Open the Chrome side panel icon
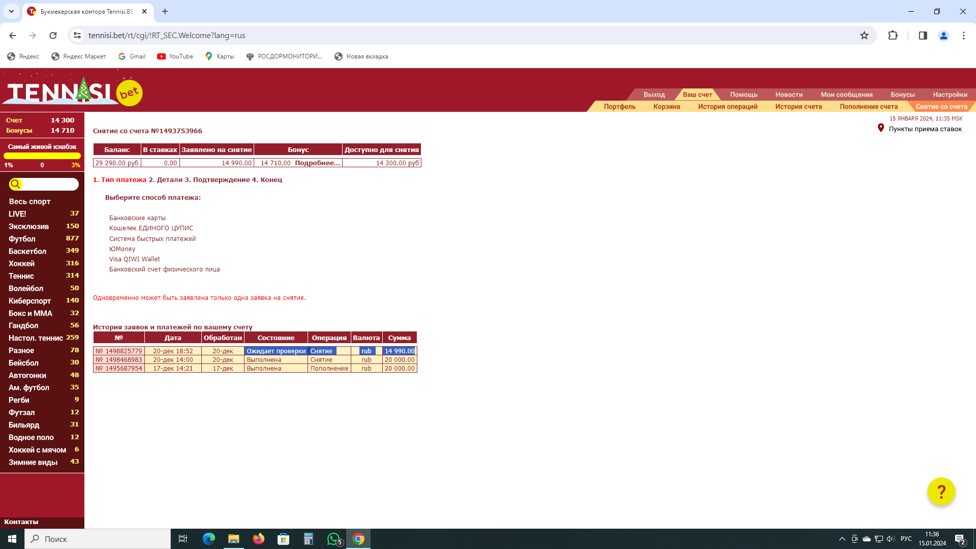Image resolution: width=976 pixels, height=549 pixels. pyautogui.click(x=923, y=36)
